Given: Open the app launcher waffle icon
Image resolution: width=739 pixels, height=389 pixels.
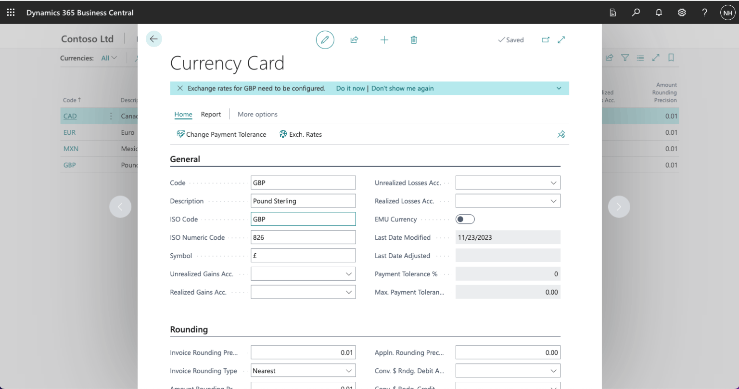Looking at the screenshot, I should coord(11,13).
